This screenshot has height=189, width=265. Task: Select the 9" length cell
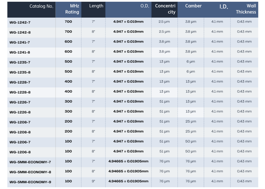point(93,181)
